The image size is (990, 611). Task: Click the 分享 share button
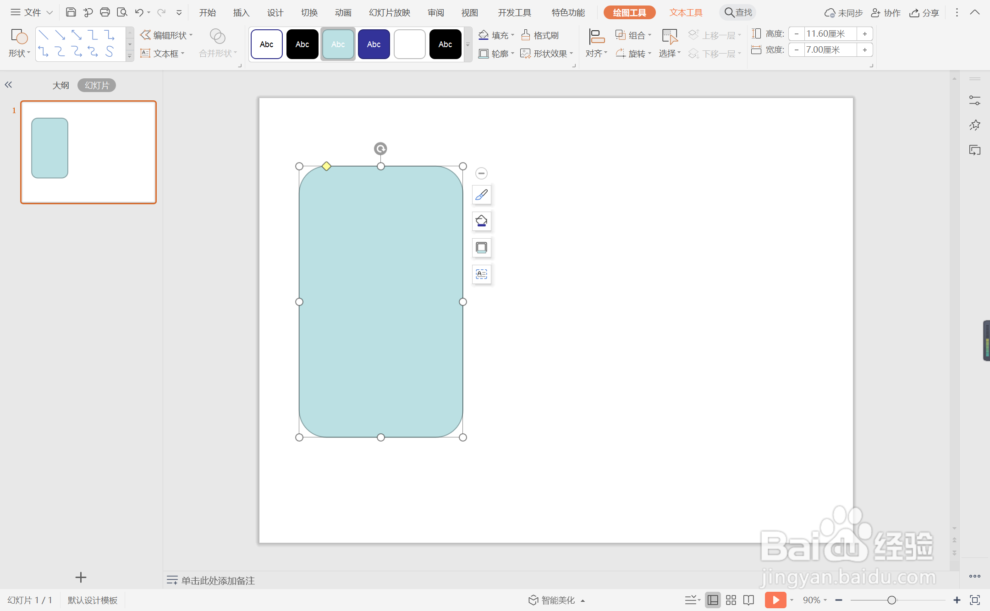(924, 13)
